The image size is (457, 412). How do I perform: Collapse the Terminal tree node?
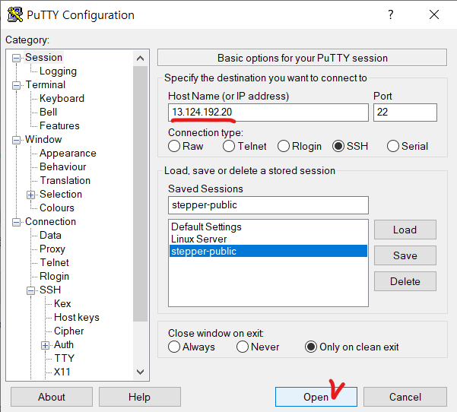click(x=16, y=85)
